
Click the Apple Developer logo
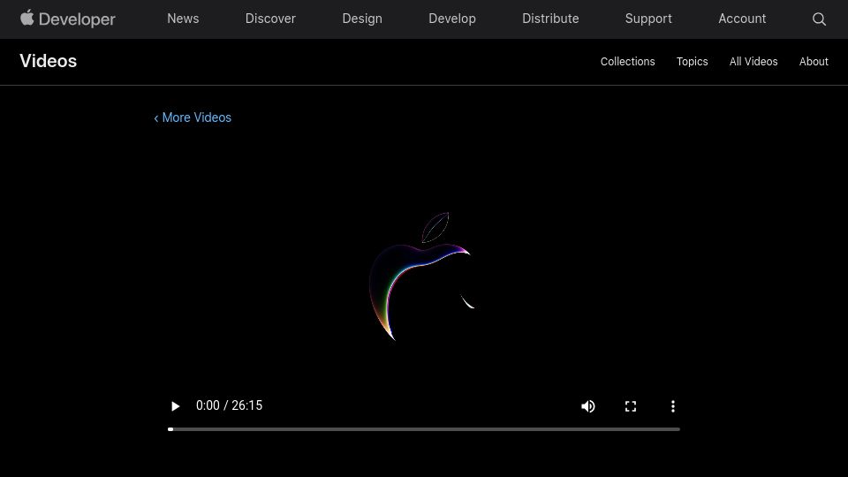[x=68, y=19]
